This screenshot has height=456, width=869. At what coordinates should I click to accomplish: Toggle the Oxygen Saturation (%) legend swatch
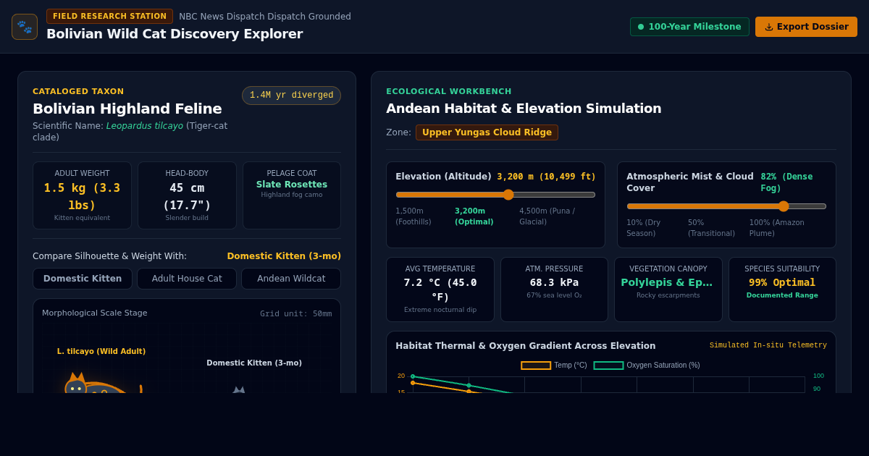pyautogui.click(x=608, y=366)
